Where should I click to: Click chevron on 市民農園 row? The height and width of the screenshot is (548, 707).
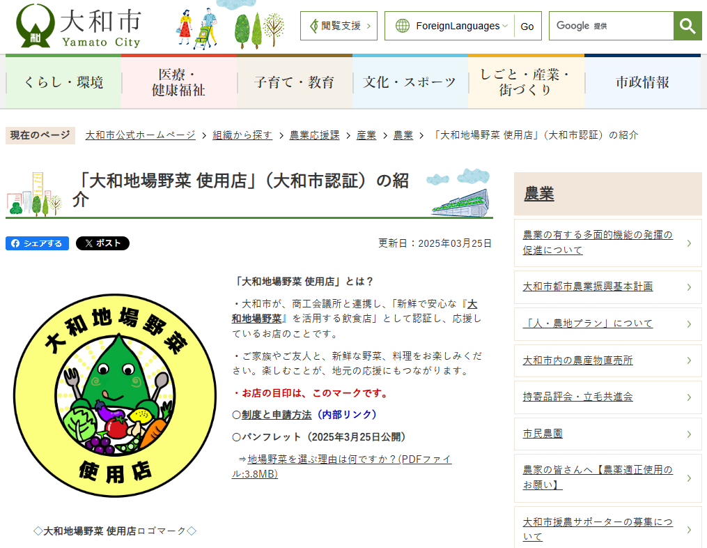pyautogui.click(x=689, y=434)
